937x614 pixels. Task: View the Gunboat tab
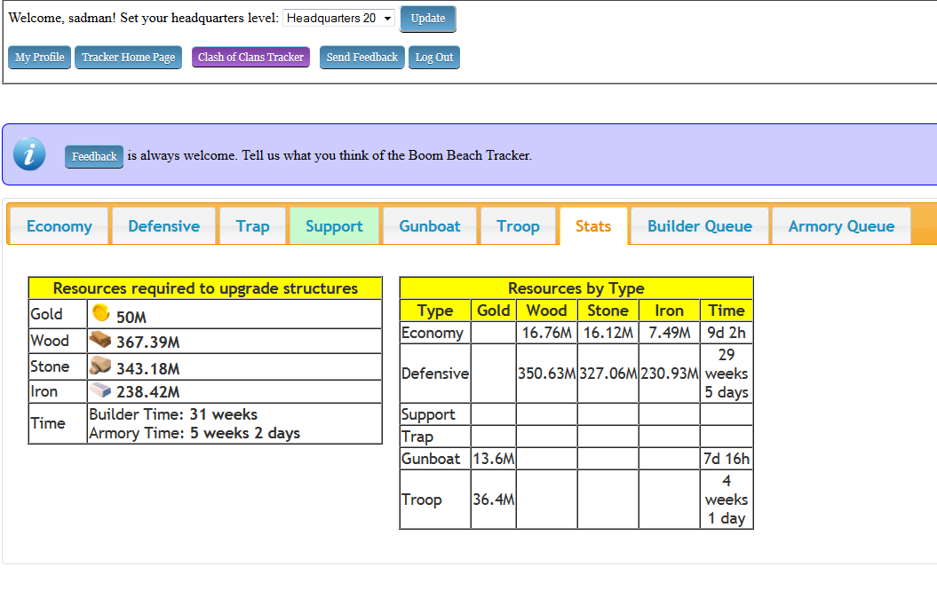(430, 226)
